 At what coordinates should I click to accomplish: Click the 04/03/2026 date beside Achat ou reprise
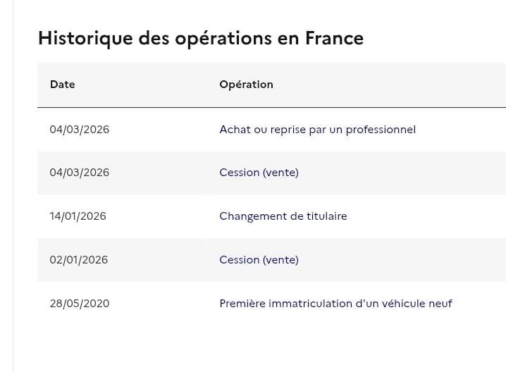pos(80,130)
